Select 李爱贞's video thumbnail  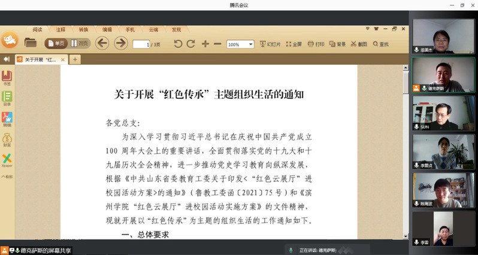(x=443, y=151)
